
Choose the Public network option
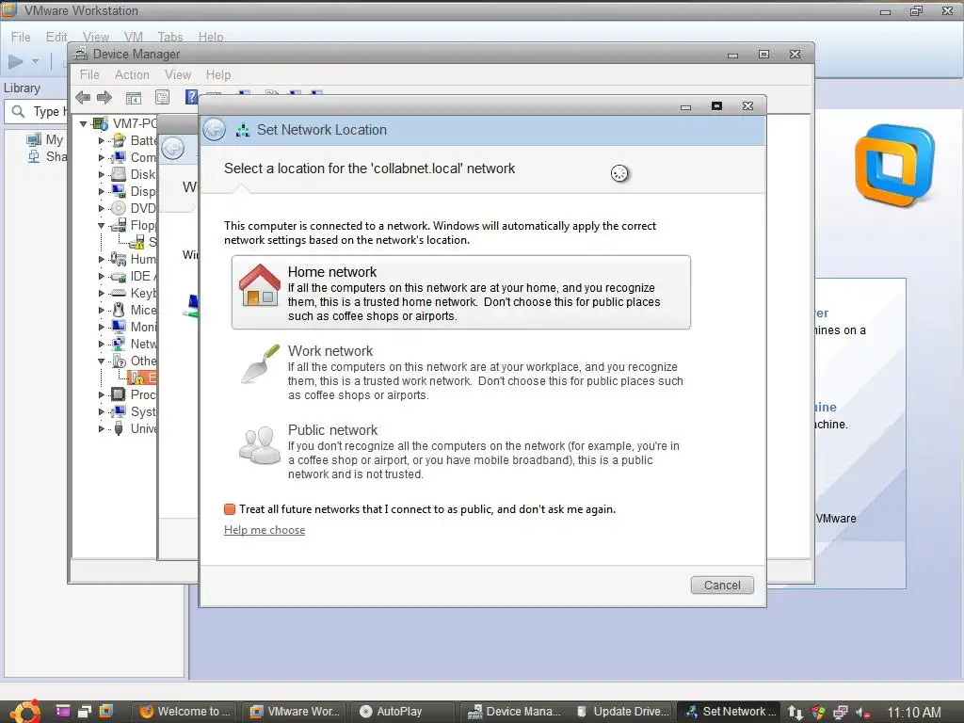[460, 451]
